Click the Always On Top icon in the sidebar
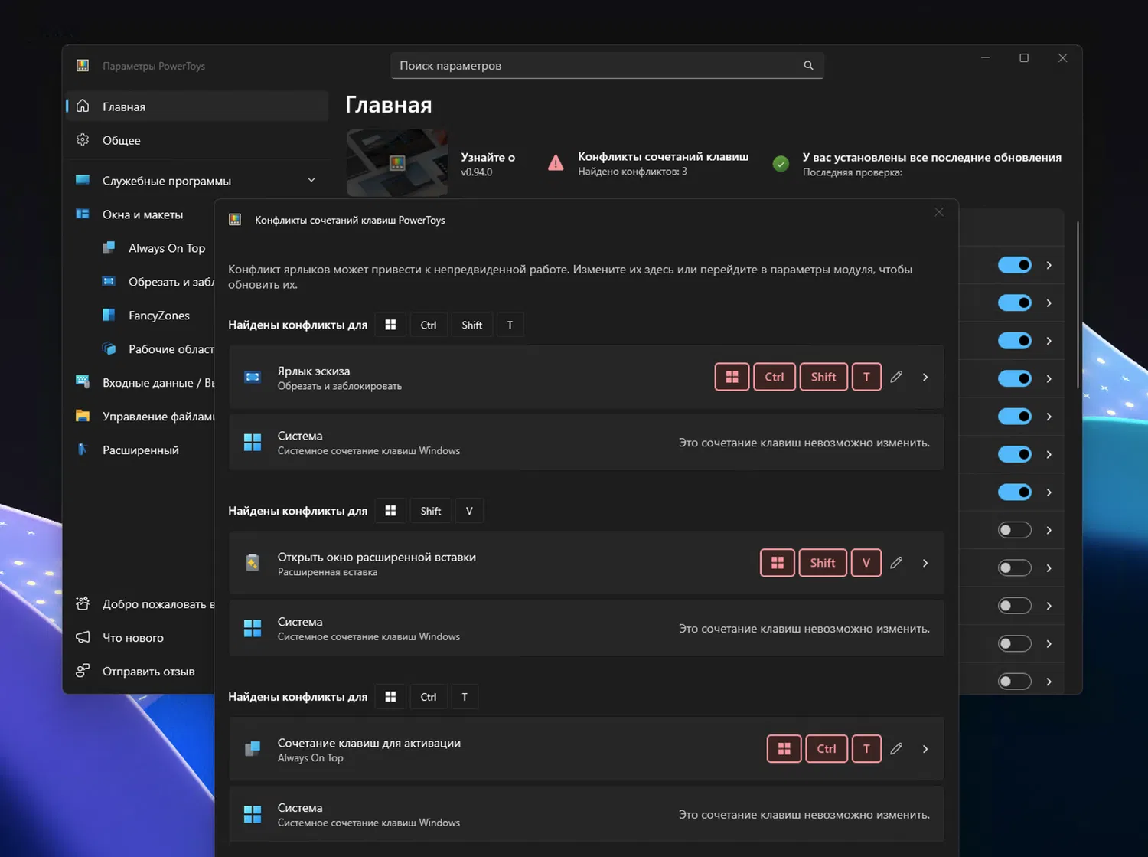 click(x=109, y=248)
